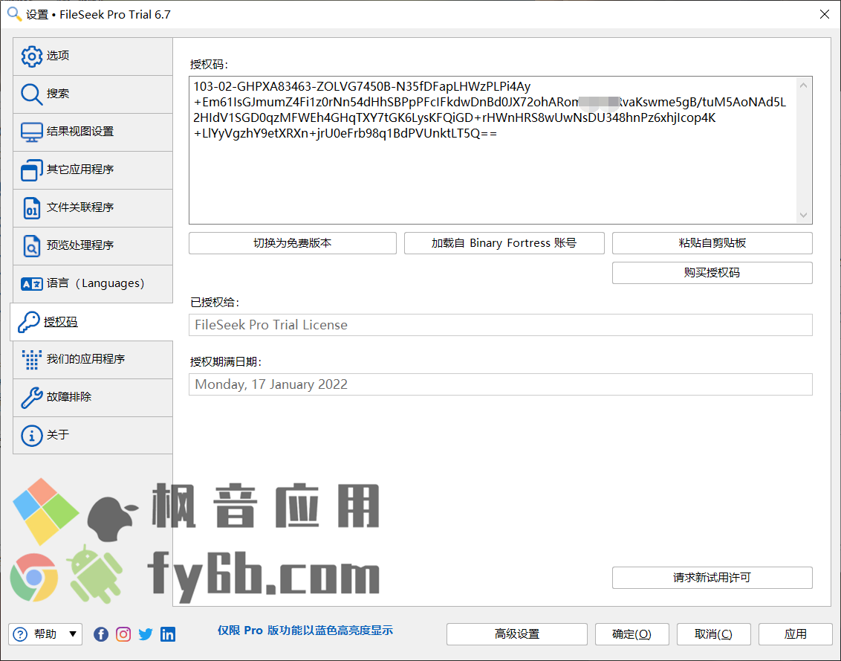Open 高级设置 button
The height and width of the screenshot is (661, 841).
pos(517,634)
